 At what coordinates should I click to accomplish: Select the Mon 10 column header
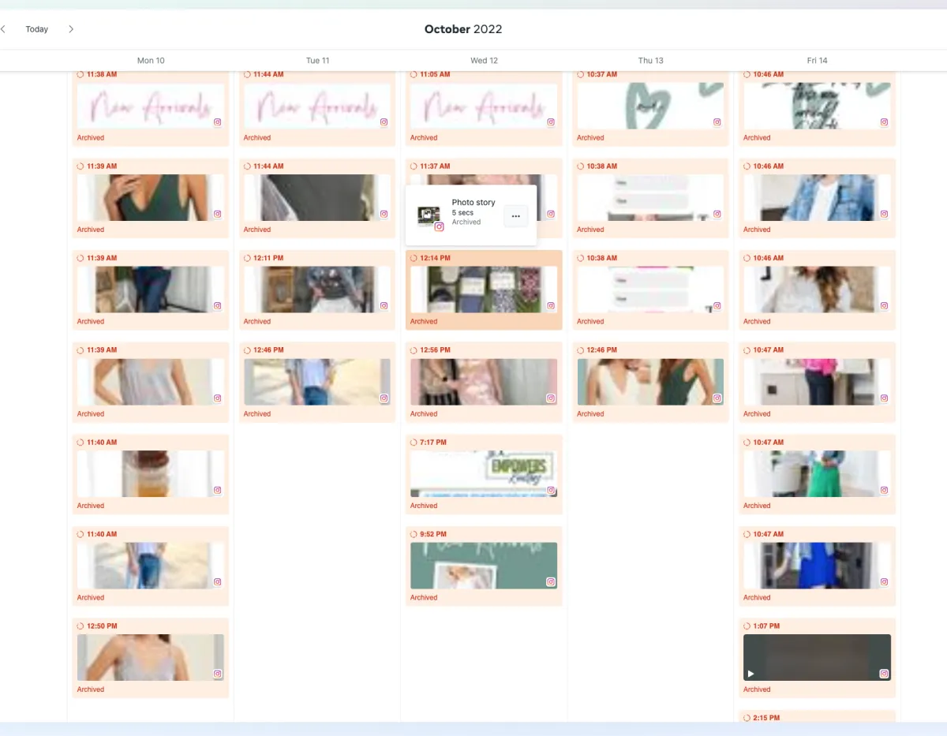pos(151,61)
